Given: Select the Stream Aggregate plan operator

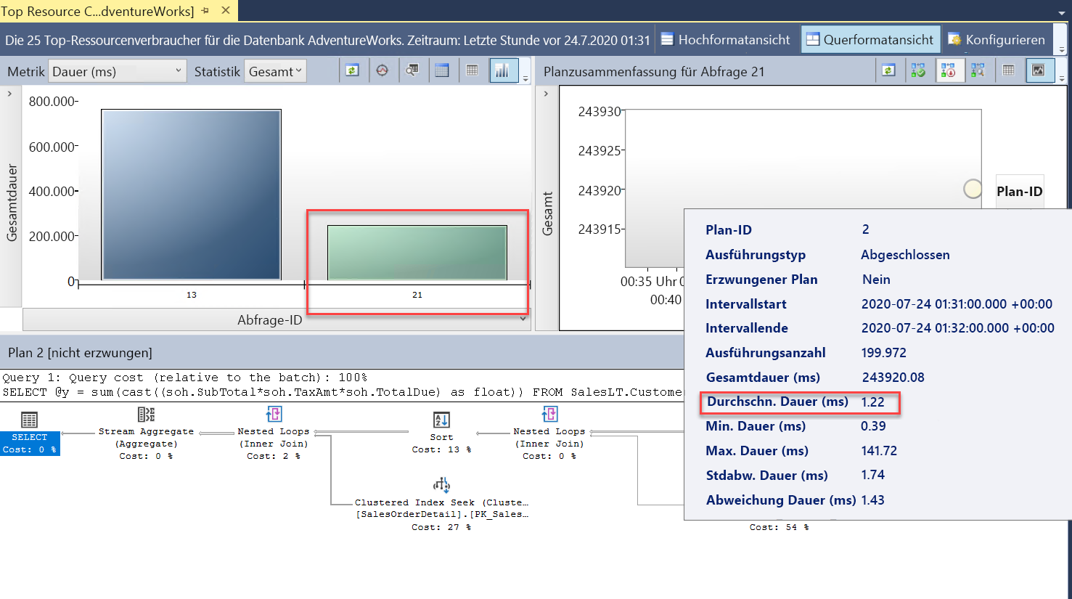Looking at the screenshot, I should pyautogui.click(x=146, y=434).
